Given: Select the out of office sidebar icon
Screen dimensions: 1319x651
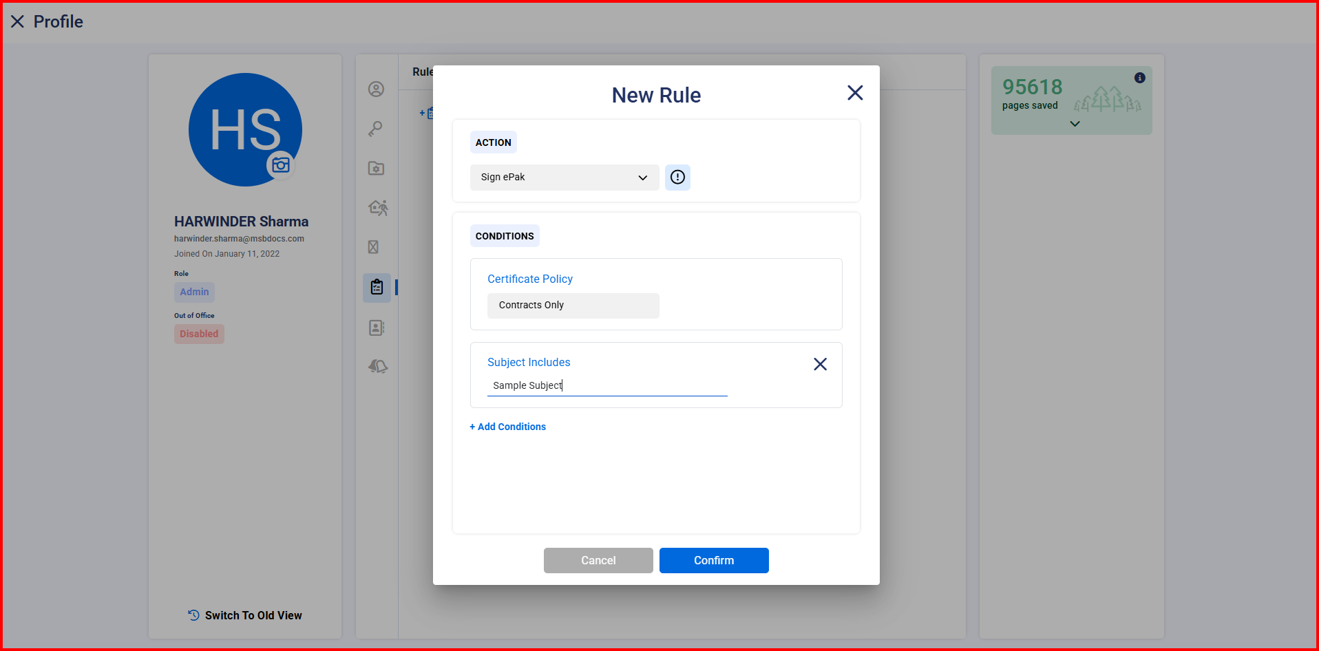Looking at the screenshot, I should pos(378,208).
